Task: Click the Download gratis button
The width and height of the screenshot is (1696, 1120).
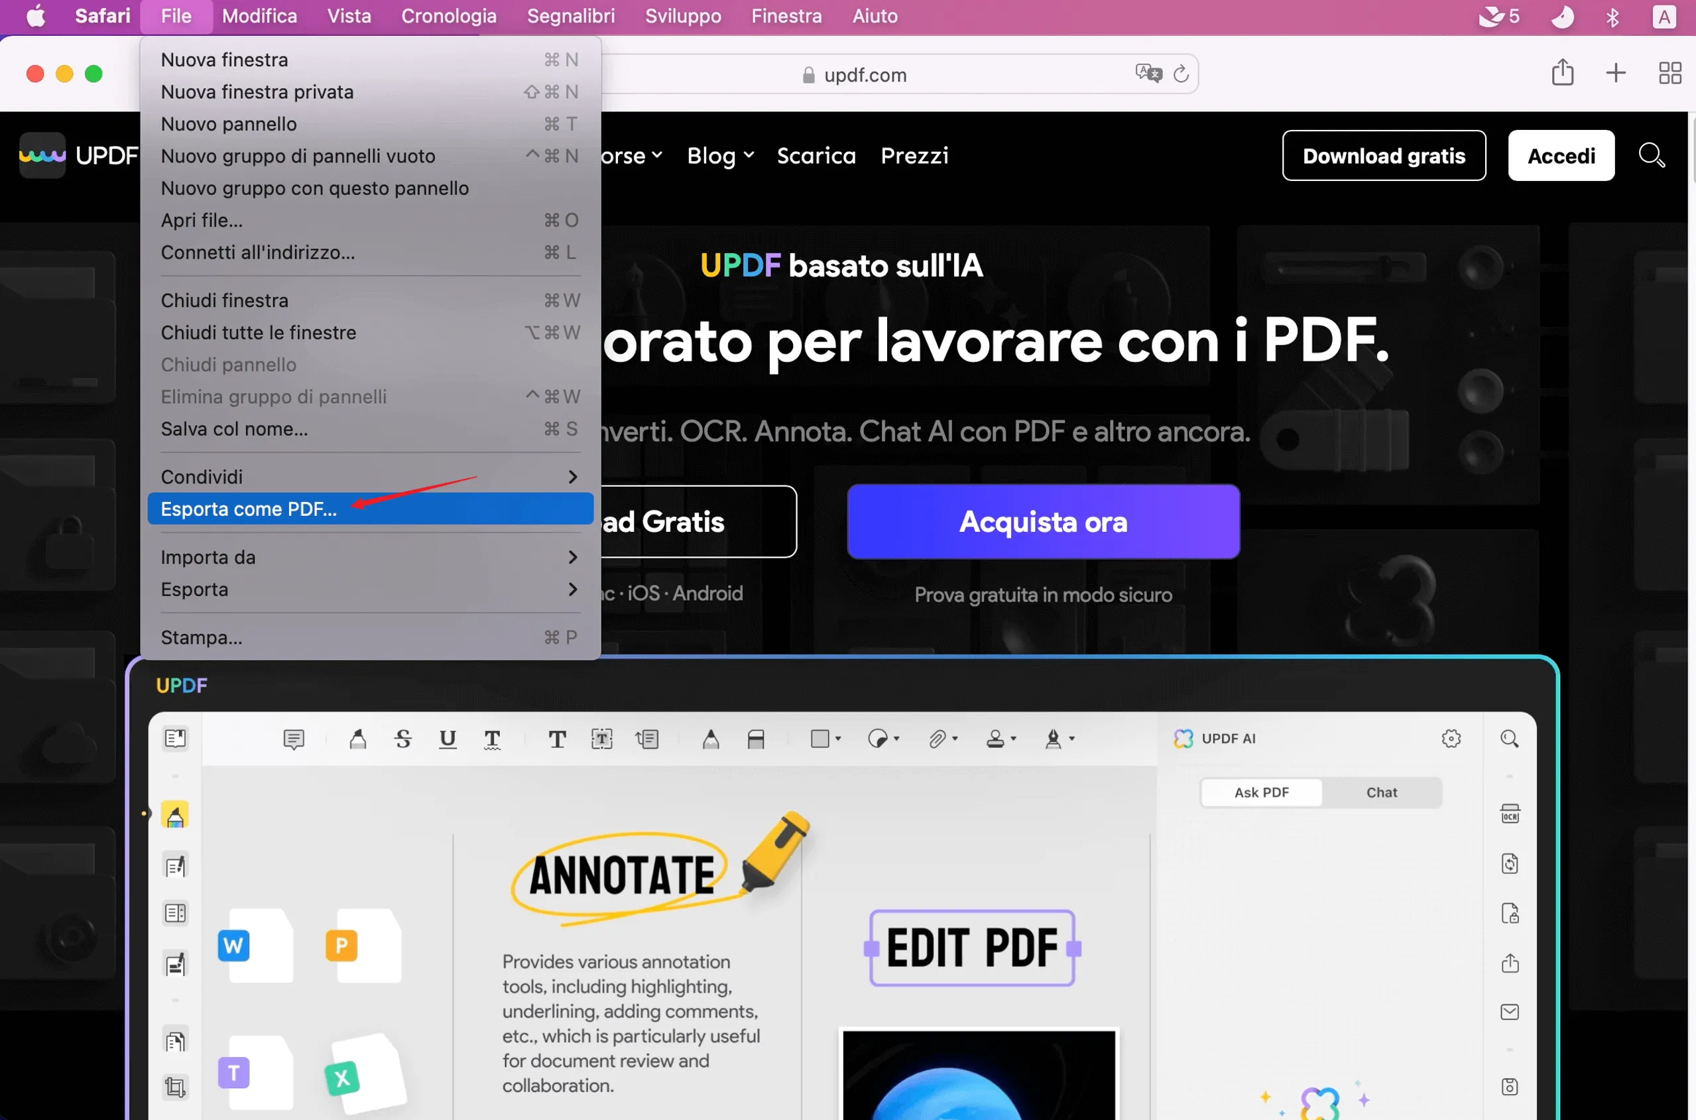Action: (x=1383, y=155)
